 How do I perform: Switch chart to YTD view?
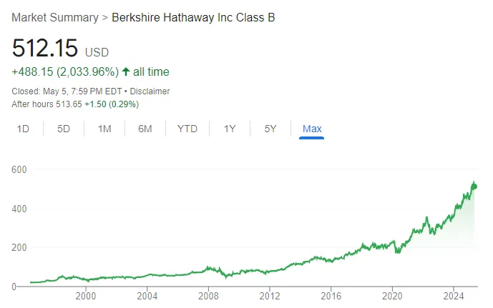pos(187,129)
